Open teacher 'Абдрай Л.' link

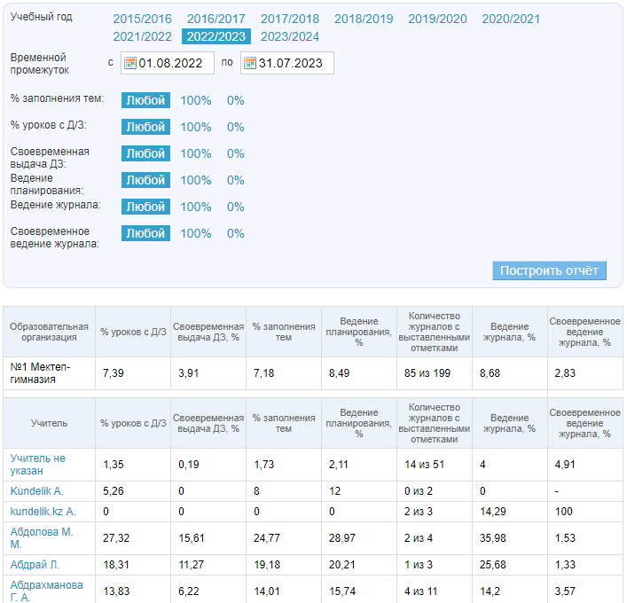point(35,564)
